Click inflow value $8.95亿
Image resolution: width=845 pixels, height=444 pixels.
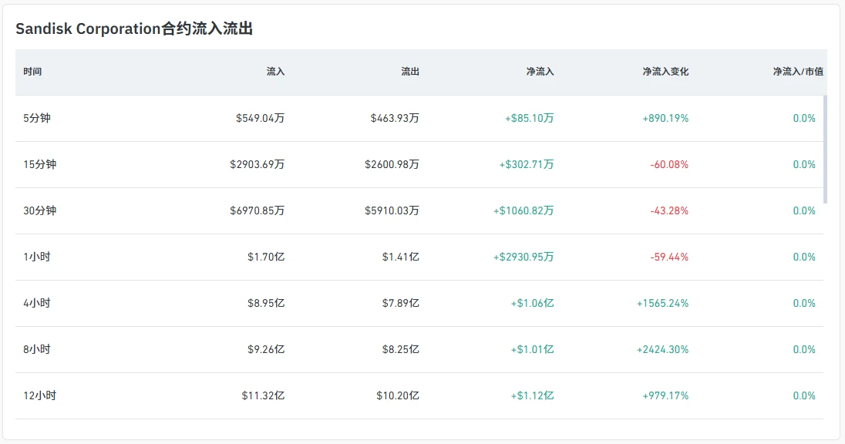[x=266, y=304]
